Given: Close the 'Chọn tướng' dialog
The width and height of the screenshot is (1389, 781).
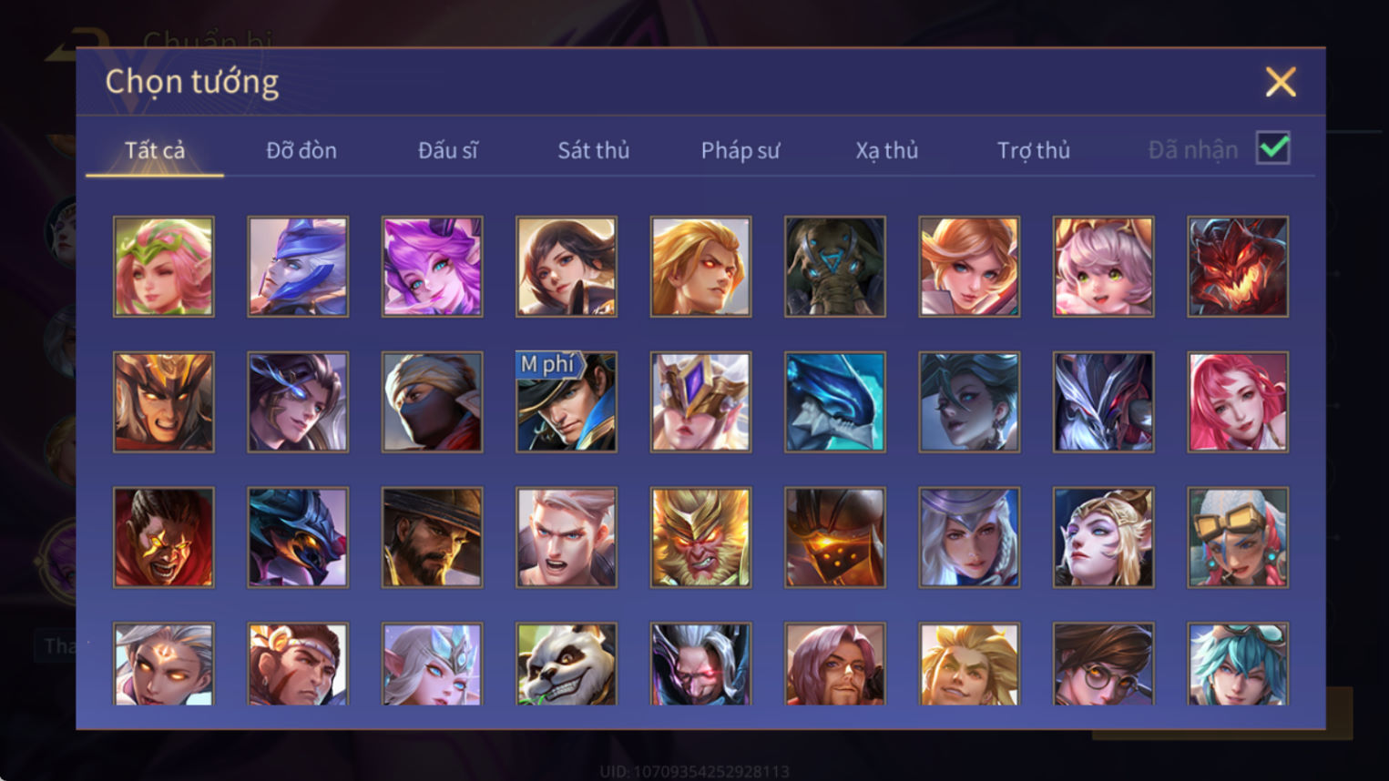Looking at the screenshot, I should (1281, 82).
